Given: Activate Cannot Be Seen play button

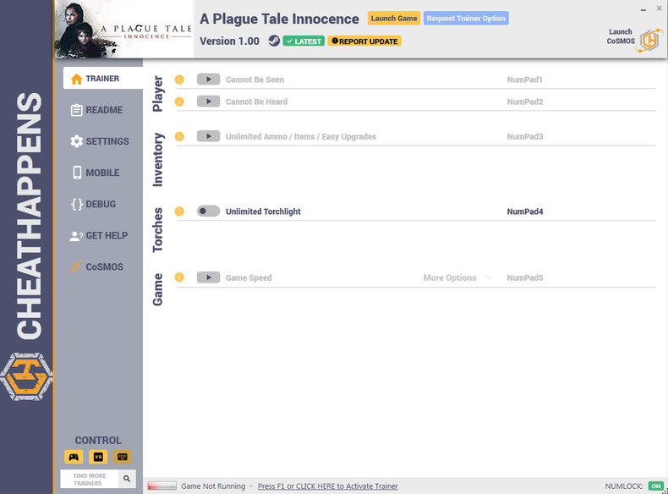Looking at the screenshot, I should point(208,80).
